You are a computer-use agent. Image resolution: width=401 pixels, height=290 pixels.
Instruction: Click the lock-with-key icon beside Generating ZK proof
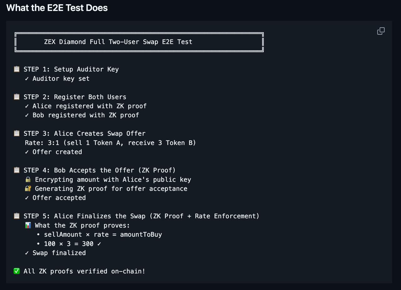coord(28,188)
